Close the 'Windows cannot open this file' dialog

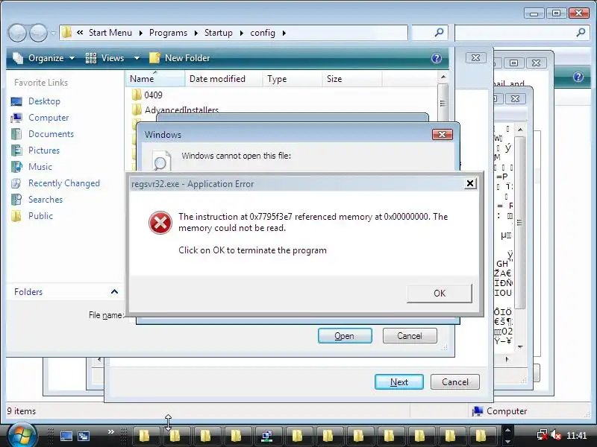[442, 134]
